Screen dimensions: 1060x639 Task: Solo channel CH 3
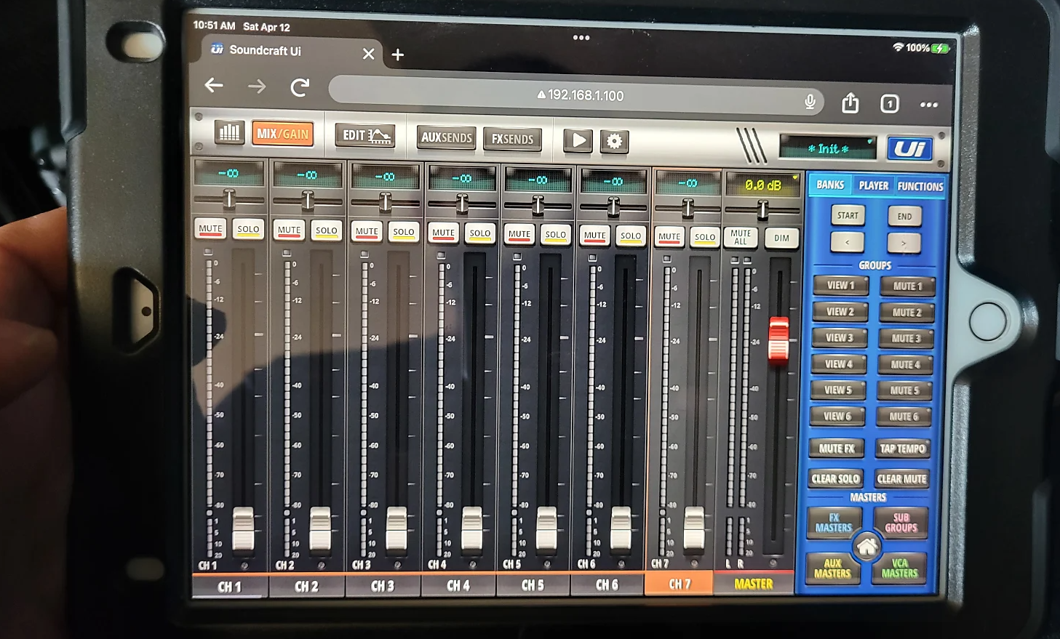click(x=404, y=232)
